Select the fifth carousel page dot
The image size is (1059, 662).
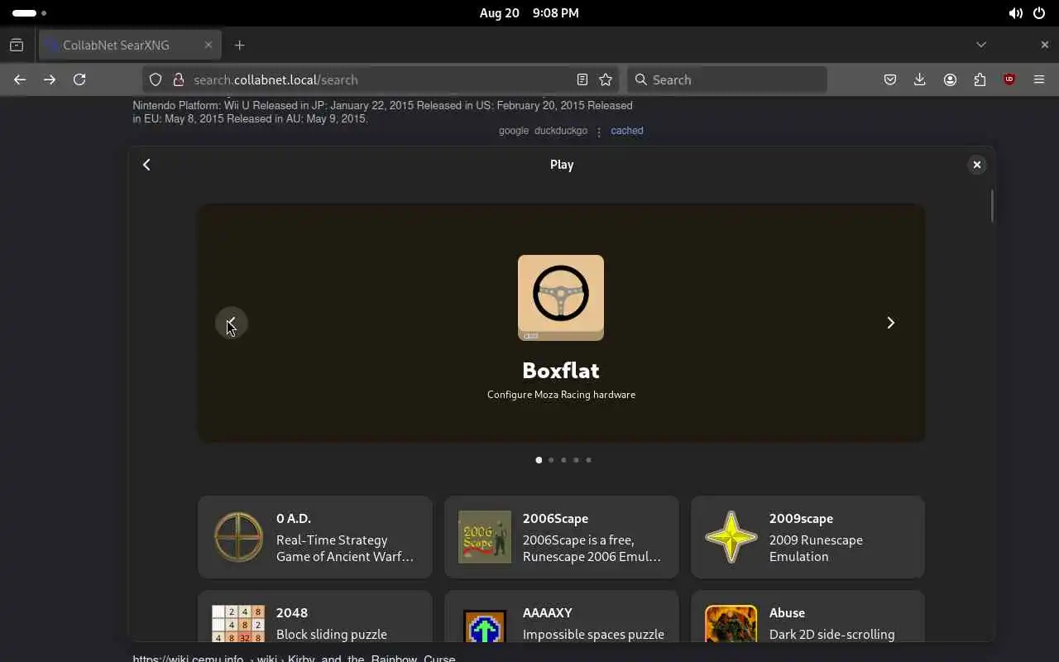click(588, 460)
